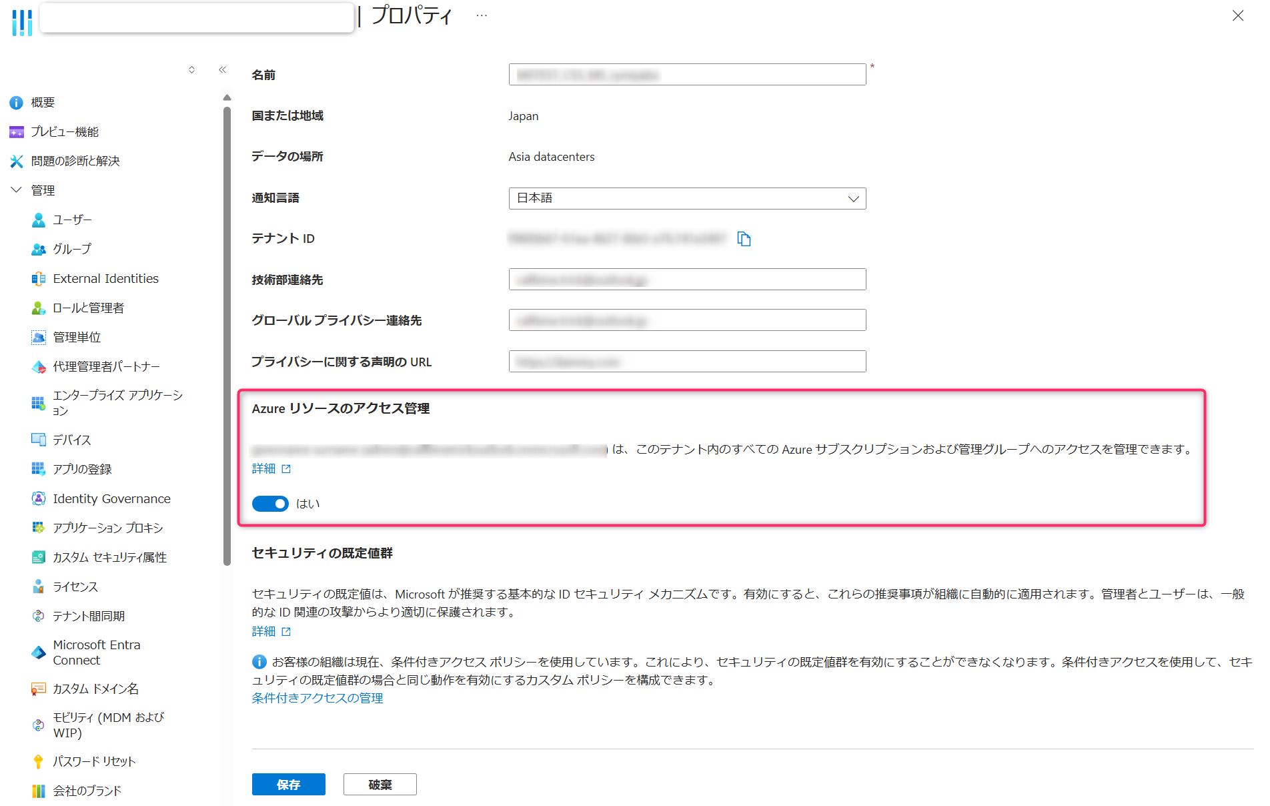
Task: Click the ロールと管理者 icon
Action: point(38,308)
